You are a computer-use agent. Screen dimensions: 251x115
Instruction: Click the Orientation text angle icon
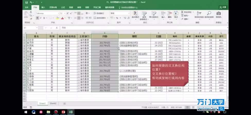pyautogui.click(x=87, y=13)
